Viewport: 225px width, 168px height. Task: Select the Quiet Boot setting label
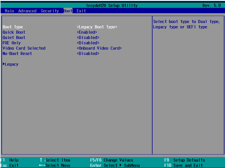pos(14,38)
